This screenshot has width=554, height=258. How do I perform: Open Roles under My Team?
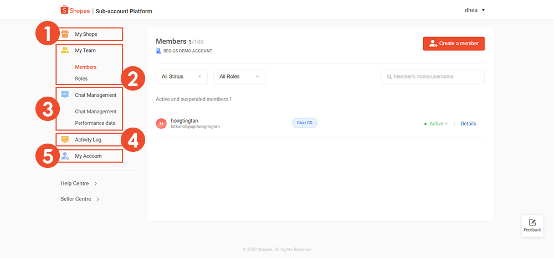coord(81,78)
